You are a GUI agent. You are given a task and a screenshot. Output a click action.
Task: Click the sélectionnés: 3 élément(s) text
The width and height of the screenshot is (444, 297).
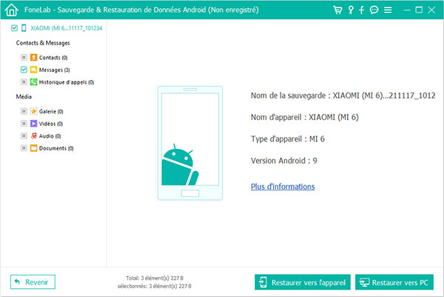coord(155,286)
